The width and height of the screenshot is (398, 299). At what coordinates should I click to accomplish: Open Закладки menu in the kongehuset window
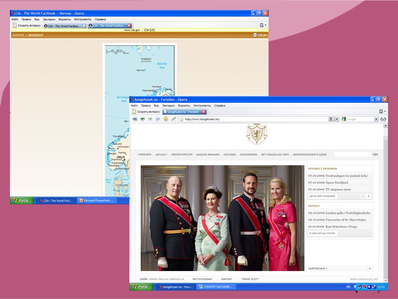[168, 106]
